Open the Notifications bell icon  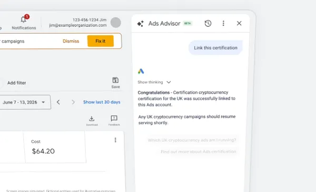pyautogui.click(x=24, y=19)
